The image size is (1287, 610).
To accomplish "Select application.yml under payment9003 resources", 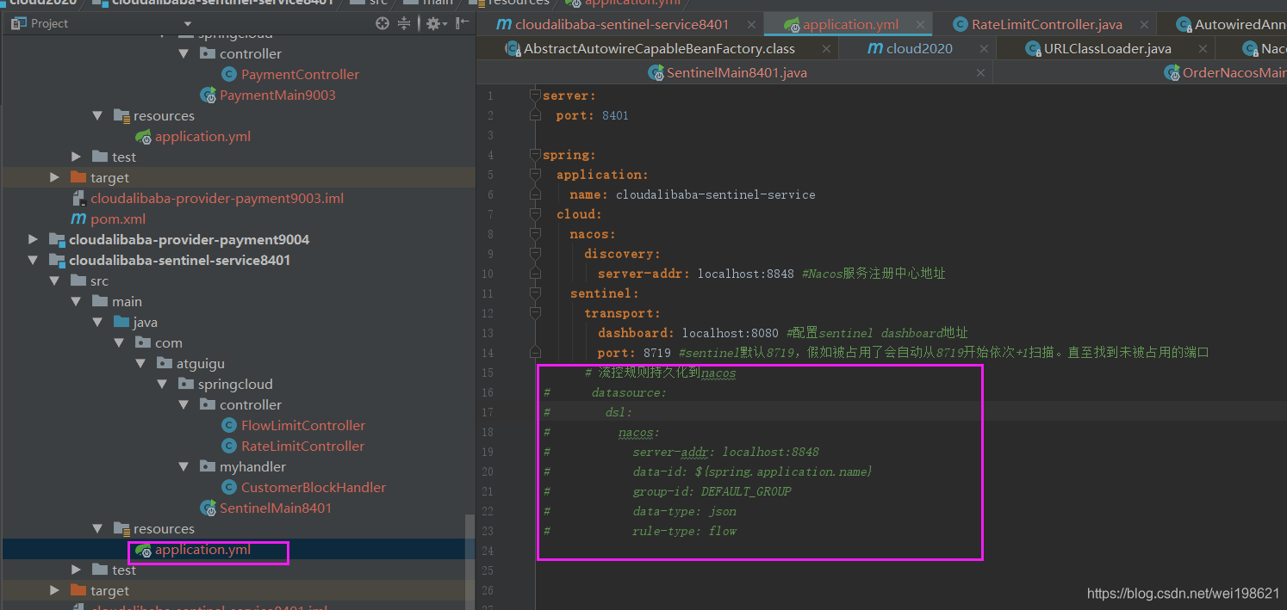I will tap(202, 136).
